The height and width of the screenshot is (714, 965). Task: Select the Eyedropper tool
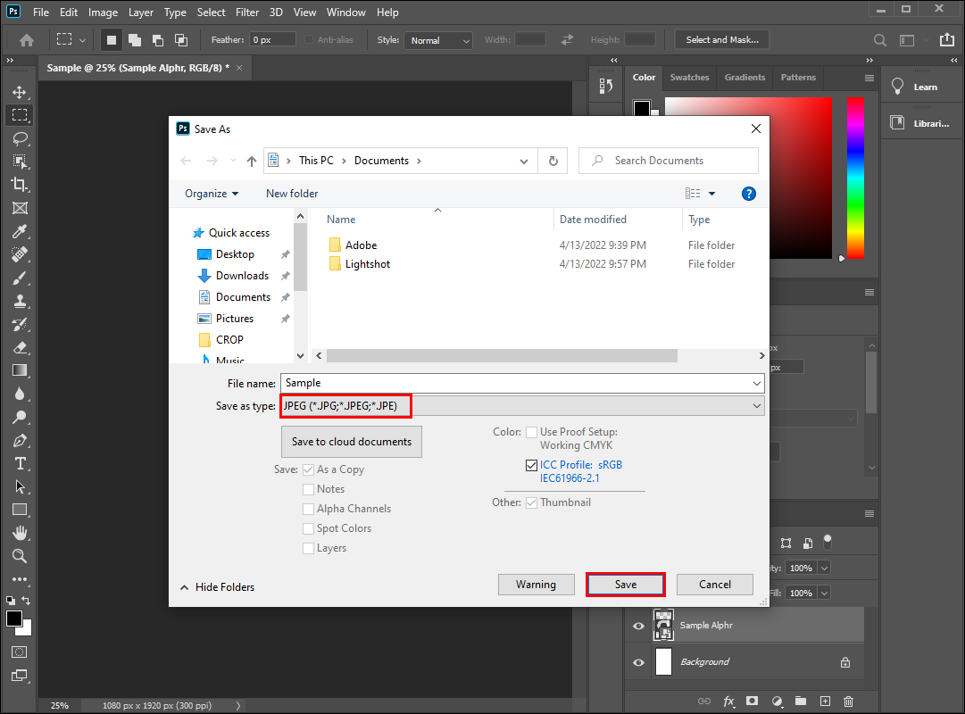tap(19, 231)
